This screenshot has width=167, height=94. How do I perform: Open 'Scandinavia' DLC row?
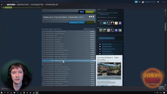click(x=69, y=40)
